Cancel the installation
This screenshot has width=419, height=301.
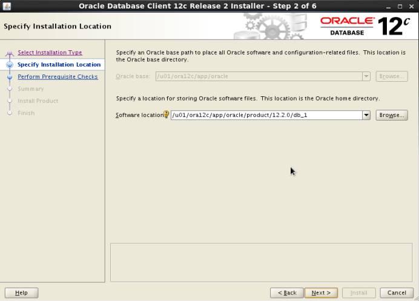(x=397, y=293)
